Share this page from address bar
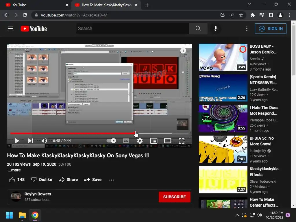Screen dimensions: 296x222 click(x=232, y=15)
